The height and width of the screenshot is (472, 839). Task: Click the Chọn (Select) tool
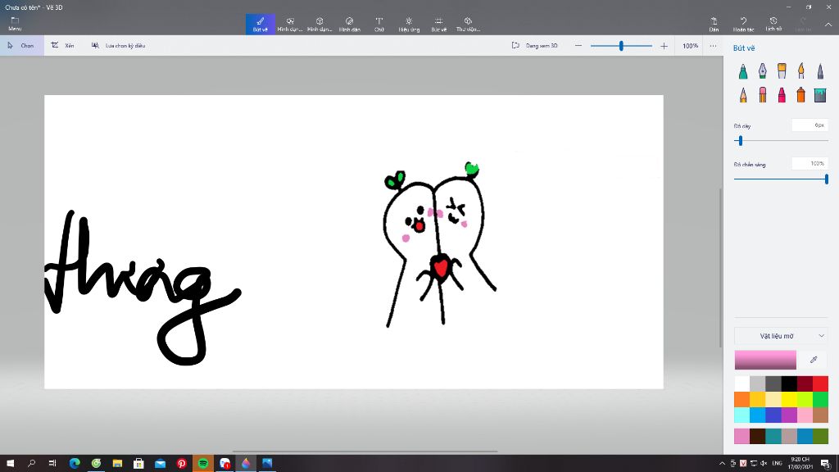(21, 46)
